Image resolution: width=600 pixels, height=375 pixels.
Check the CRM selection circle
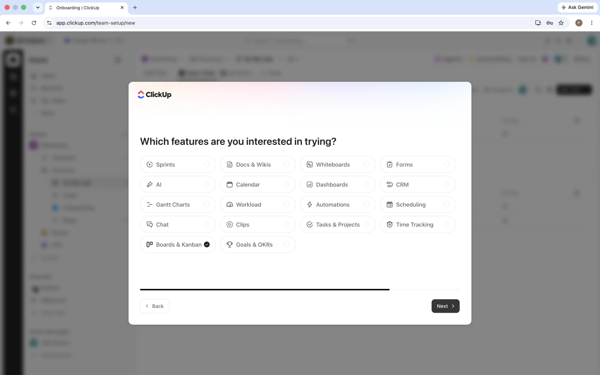click(x=447, y=184)
